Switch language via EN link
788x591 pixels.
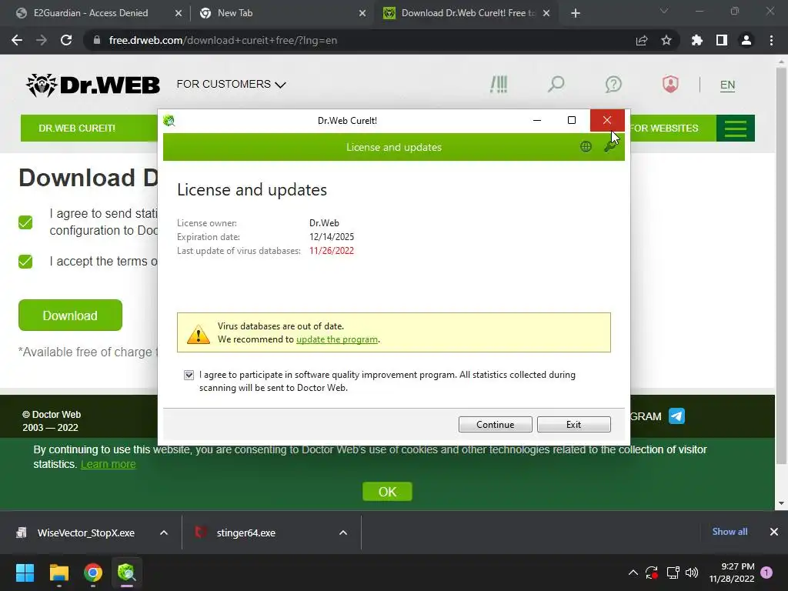click(x=727, y=85)
